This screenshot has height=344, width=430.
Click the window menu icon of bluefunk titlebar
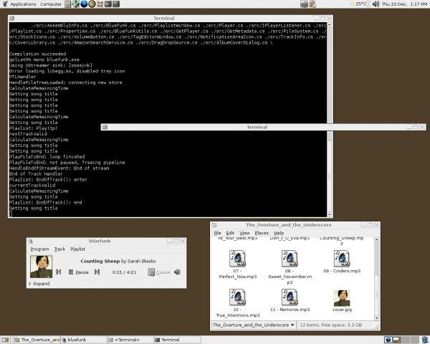click(x=31, y=241)
